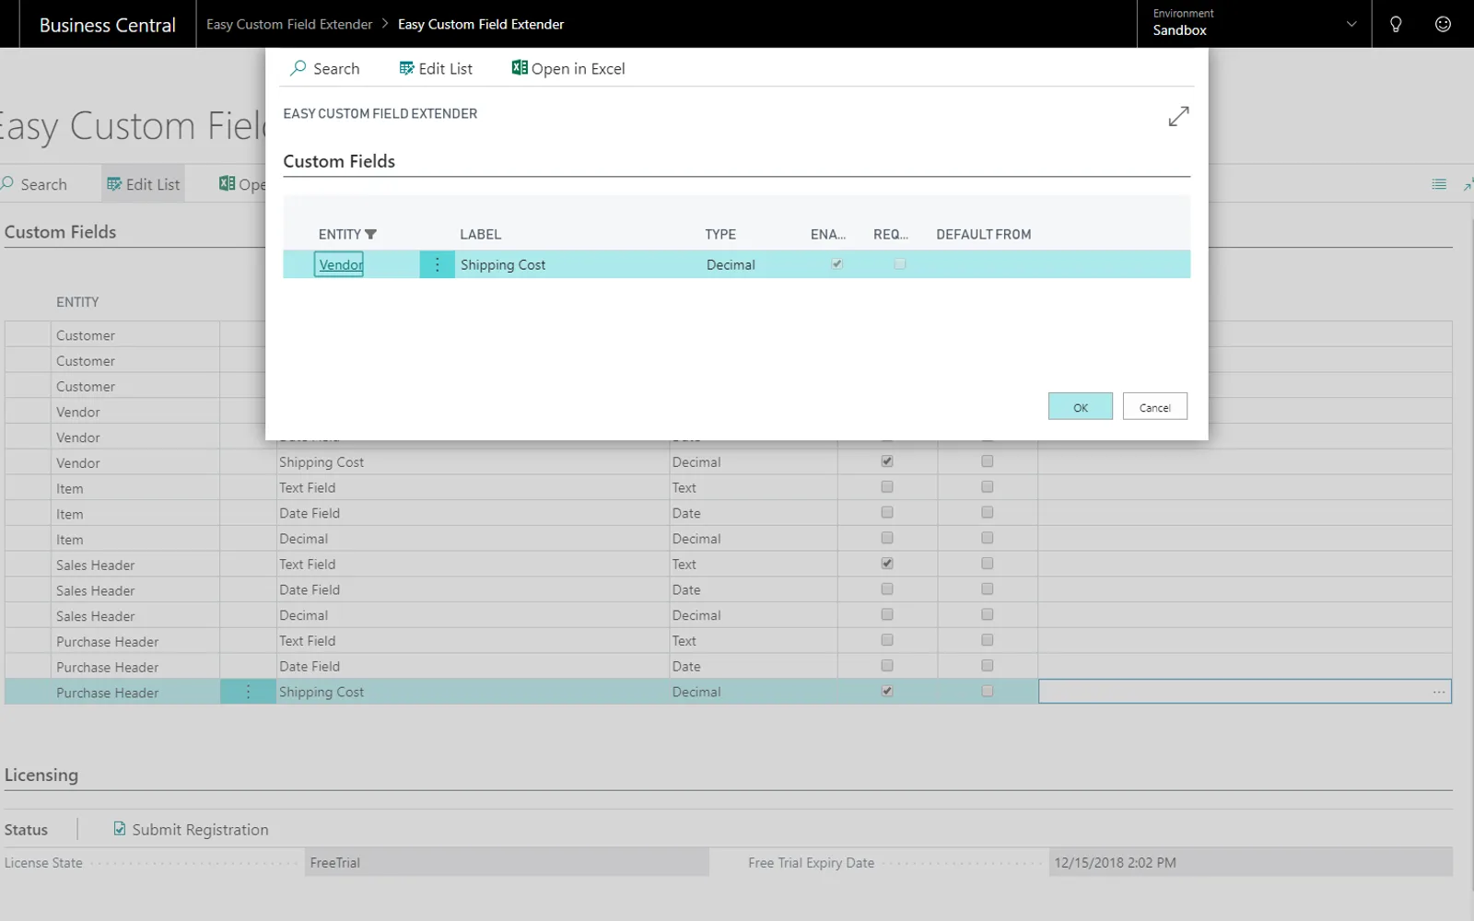Collapse the background Custom Fields section header

pyautogui.click(x=61, y=232)
